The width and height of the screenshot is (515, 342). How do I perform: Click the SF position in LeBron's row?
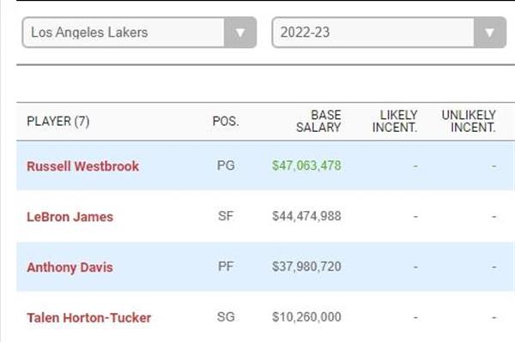pos(226,216)
